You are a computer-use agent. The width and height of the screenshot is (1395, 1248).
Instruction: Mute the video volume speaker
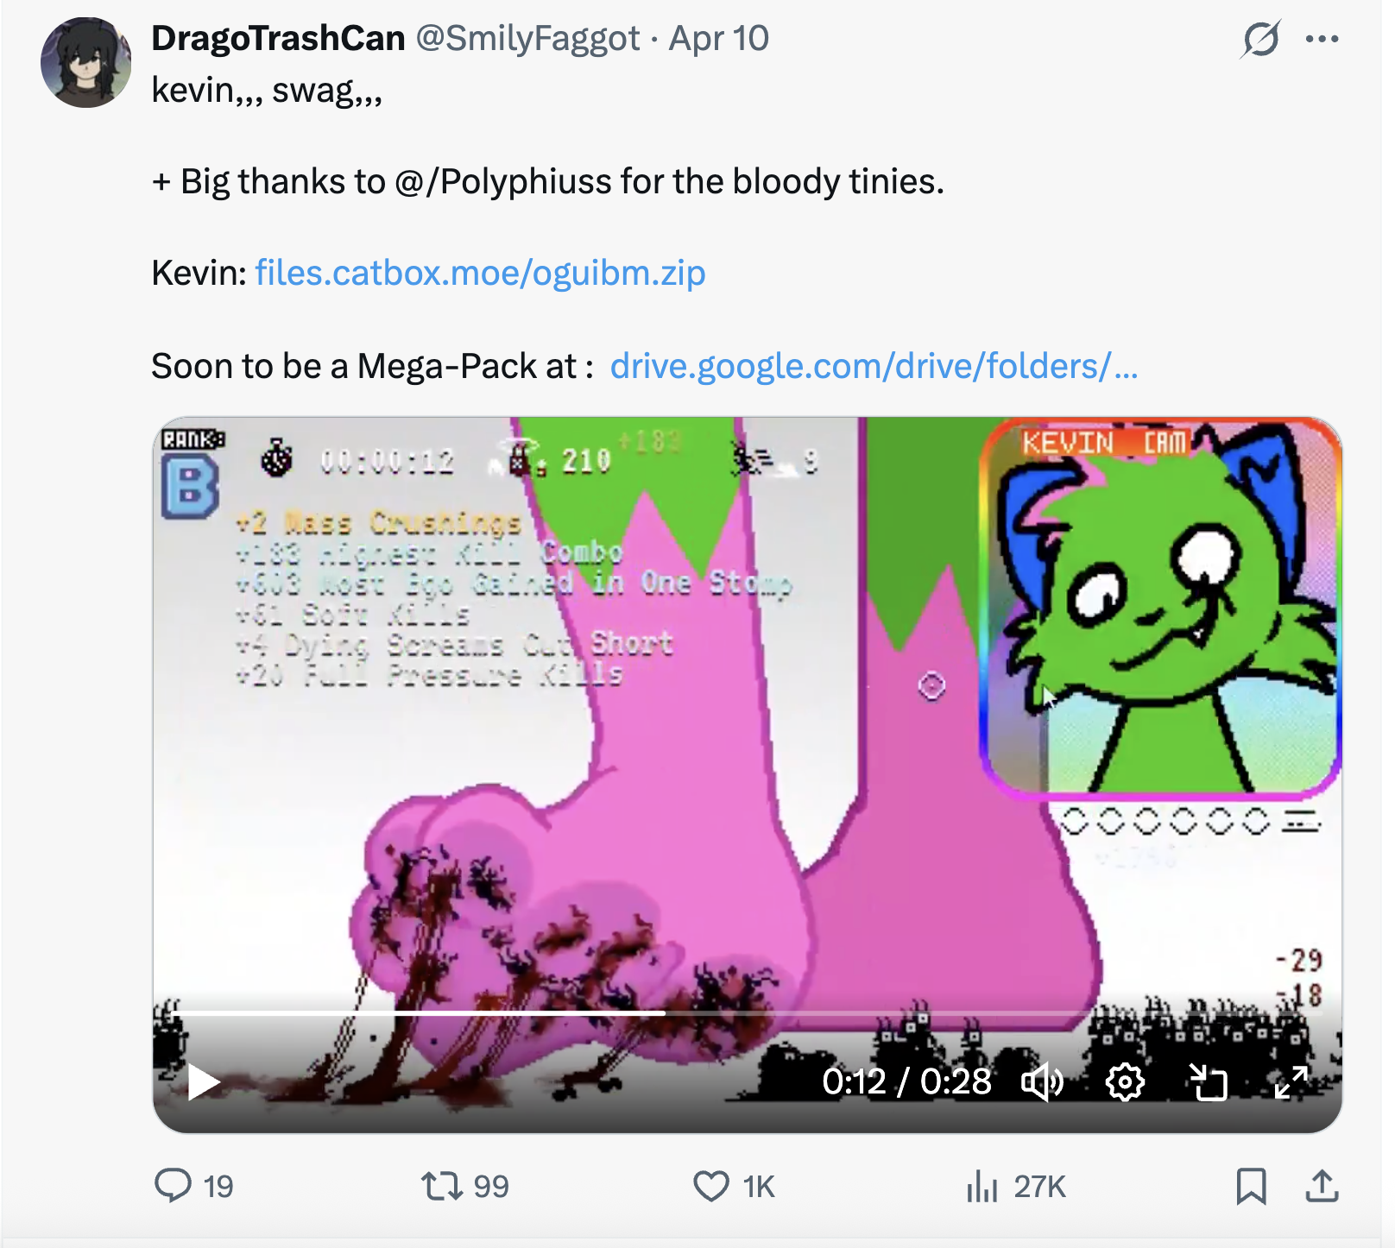(x=1043, y=1081)
